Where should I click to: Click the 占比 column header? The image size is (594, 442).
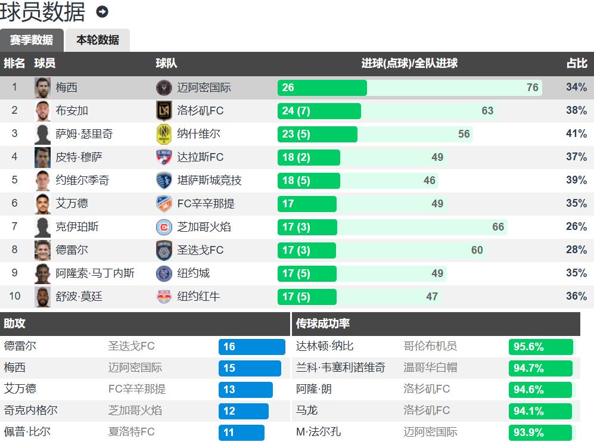[x=576, y=64]
